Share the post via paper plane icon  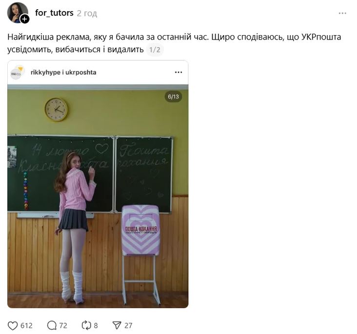(x=117, y=325)
